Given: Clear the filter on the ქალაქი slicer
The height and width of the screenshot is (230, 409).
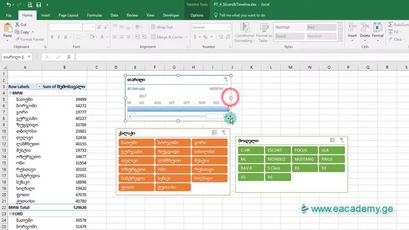Looking at the screenshot, I should [224, 133].
